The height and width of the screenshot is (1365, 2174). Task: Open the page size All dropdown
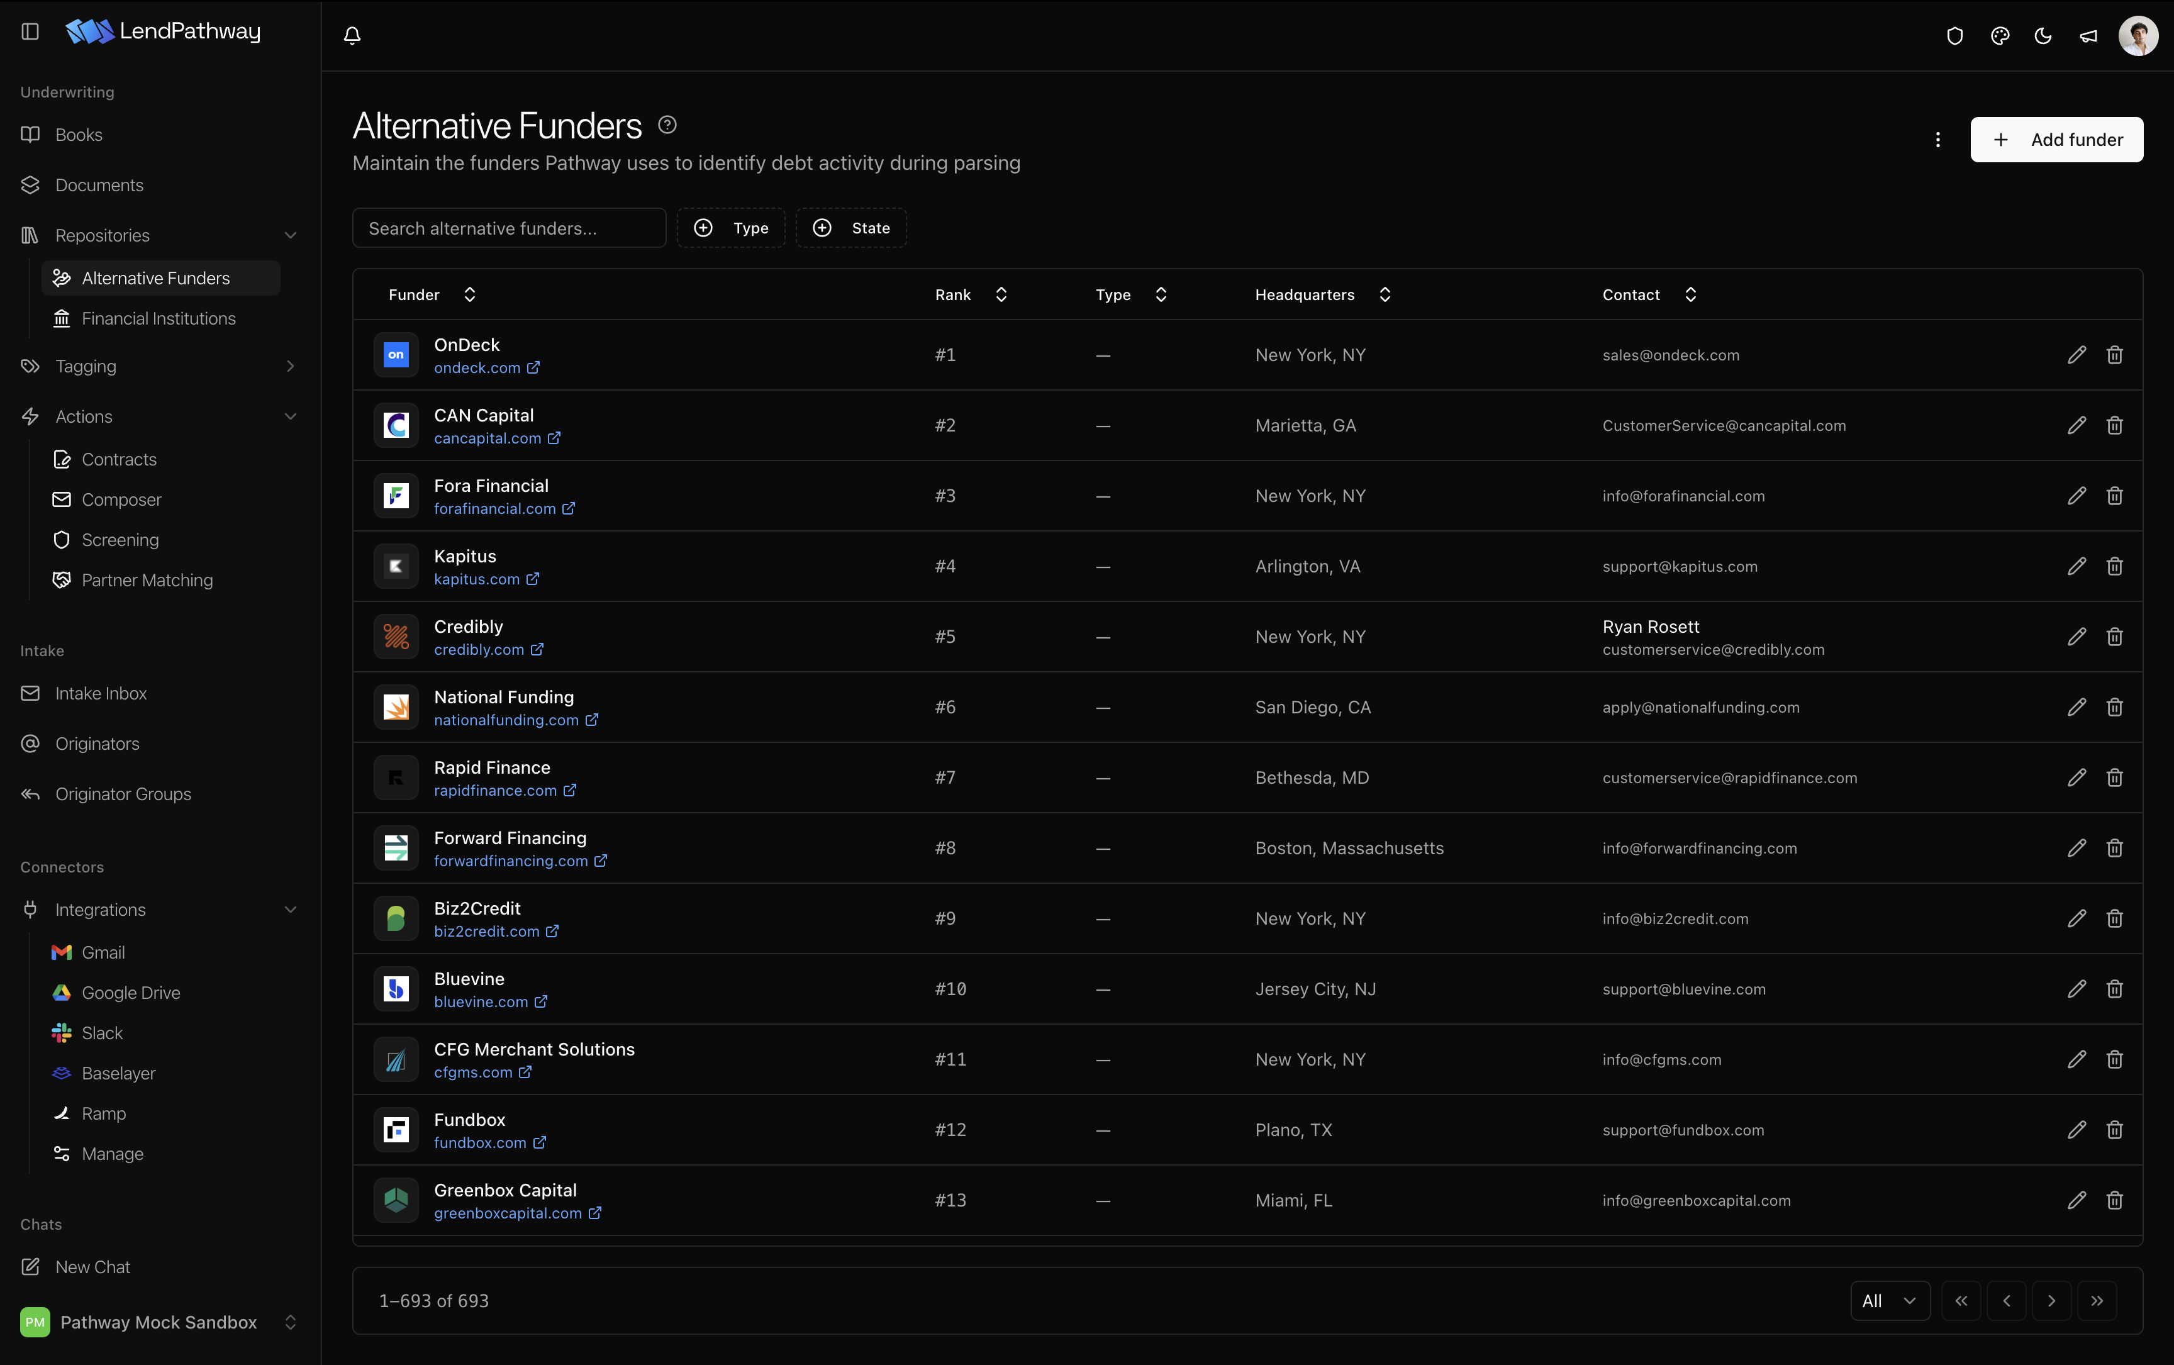point(1890,1301)
